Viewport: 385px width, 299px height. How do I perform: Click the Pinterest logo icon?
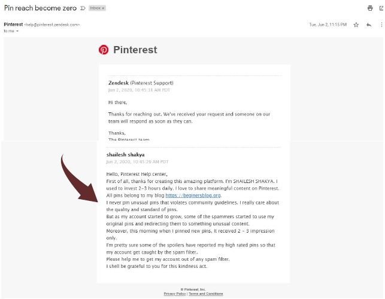104,50
